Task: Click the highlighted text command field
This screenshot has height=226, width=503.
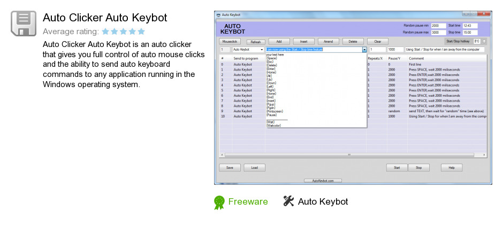Action: point(315,50)
